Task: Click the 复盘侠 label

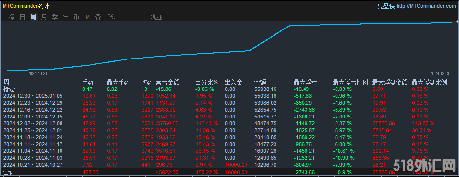Action: [x=386, y=6]
